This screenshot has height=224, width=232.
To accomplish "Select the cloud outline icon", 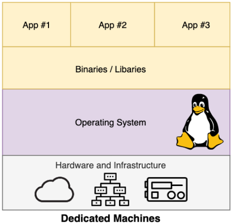I will [x=54, y=189].
